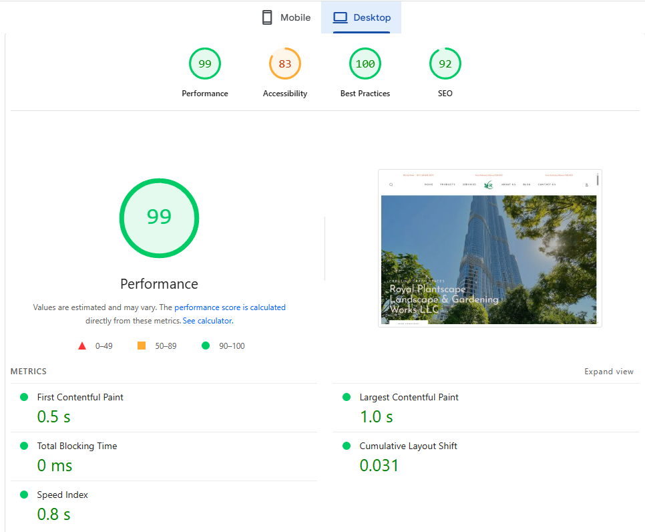Viewport: 645px width, 532px height.
Task: Click the SEO score gauge 92
Action: pos(445,64)
